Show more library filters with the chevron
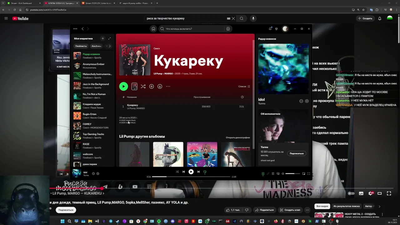This screenshot has width=400, height=225. point(109,46)
